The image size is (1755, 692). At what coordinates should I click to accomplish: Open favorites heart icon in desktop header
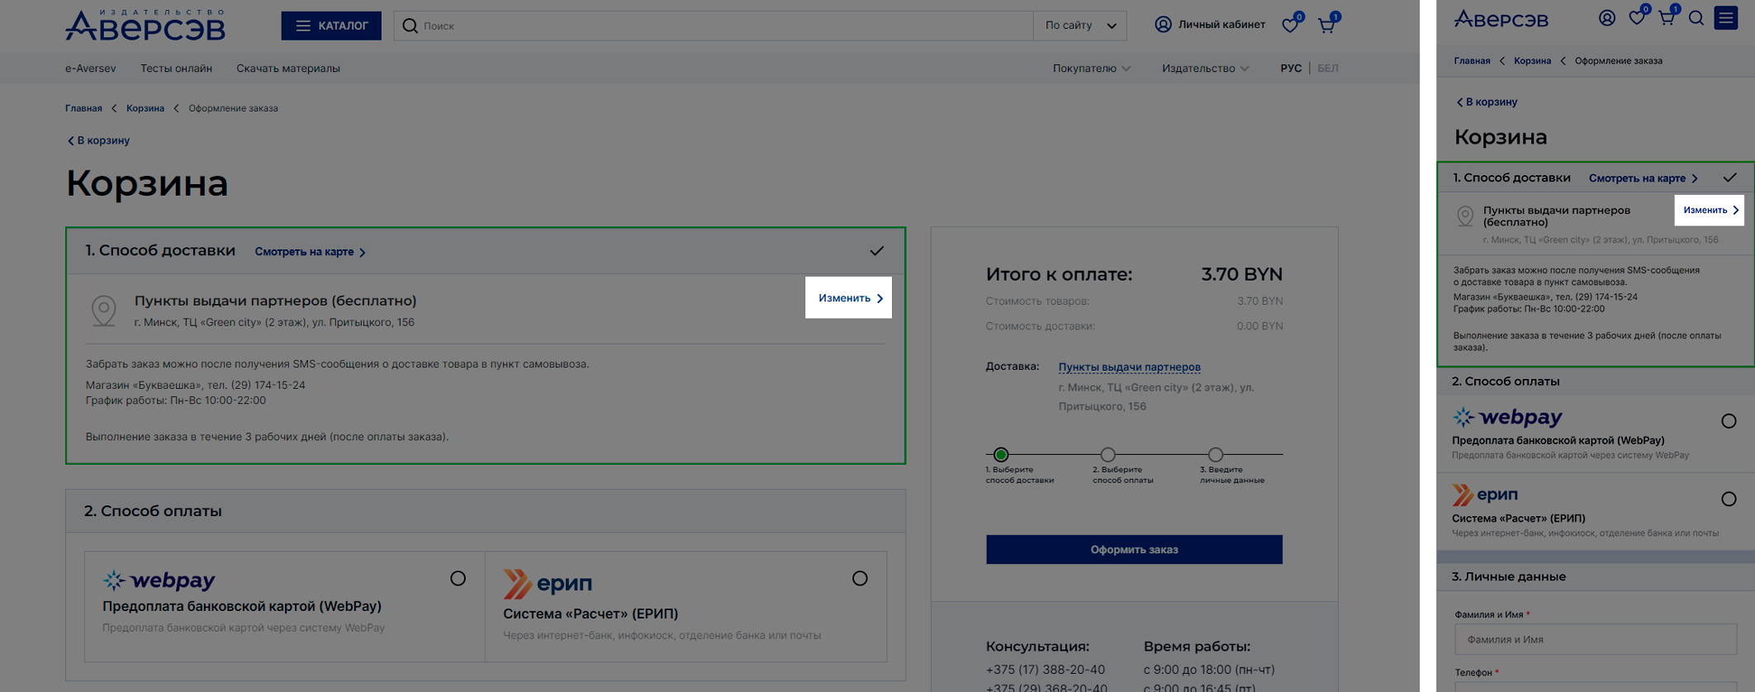(1289, 26)
